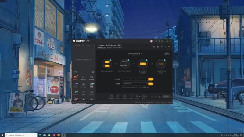This screenshot has height=137, width=244.
Task: Open the shirt-shaped skin icon in the title bar
Action: (x=159, y=41)
